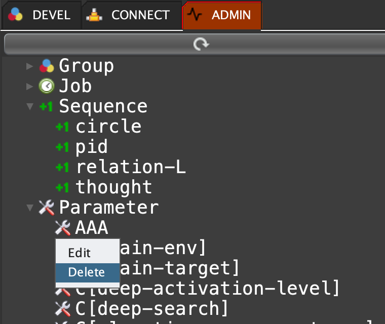Collapse the Sequence tree node
The image size is (385, 324).
point(30,107)
